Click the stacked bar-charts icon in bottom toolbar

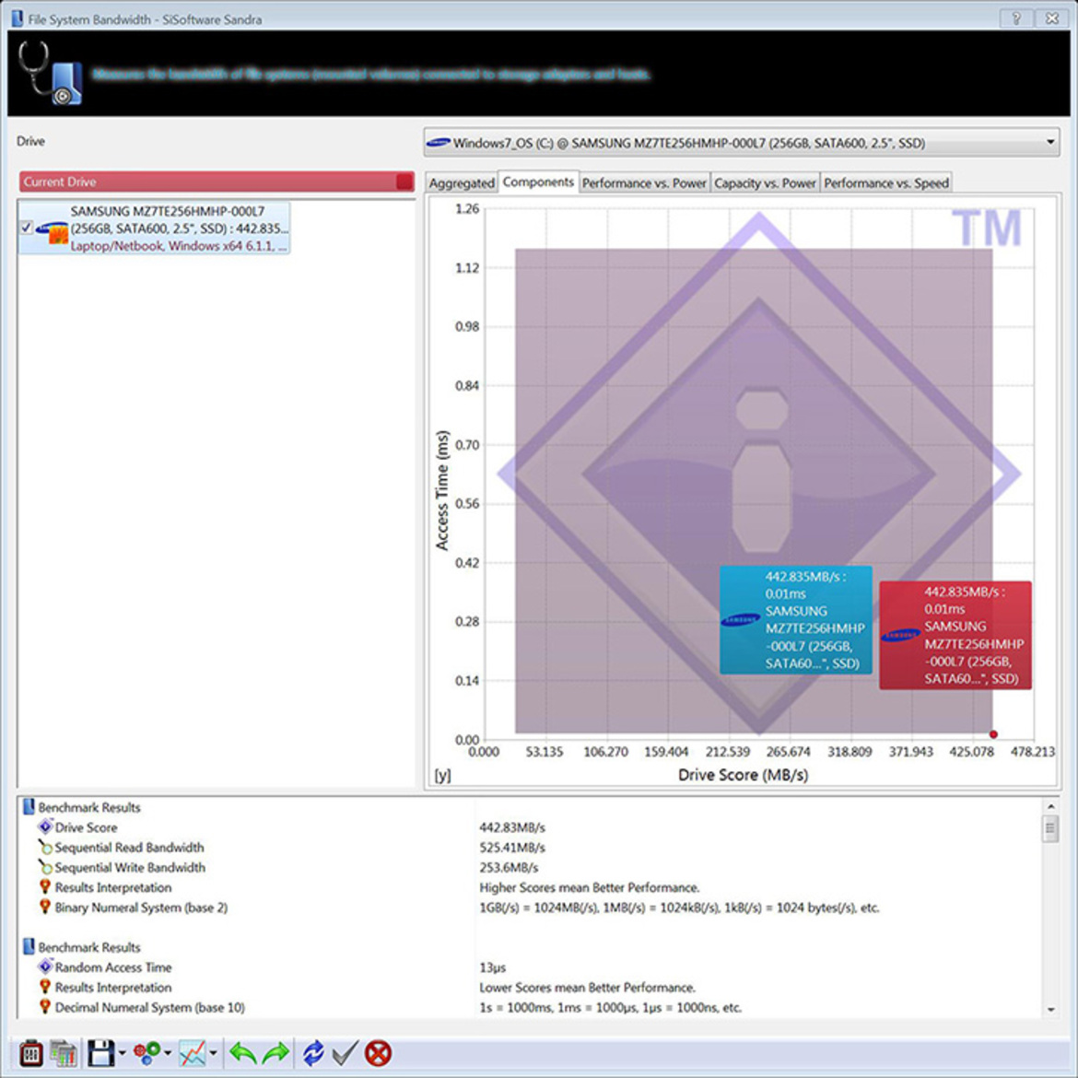tap(64, 1053)
